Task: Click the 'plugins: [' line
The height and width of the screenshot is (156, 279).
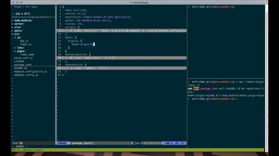Action: click(x=75, y=41)
